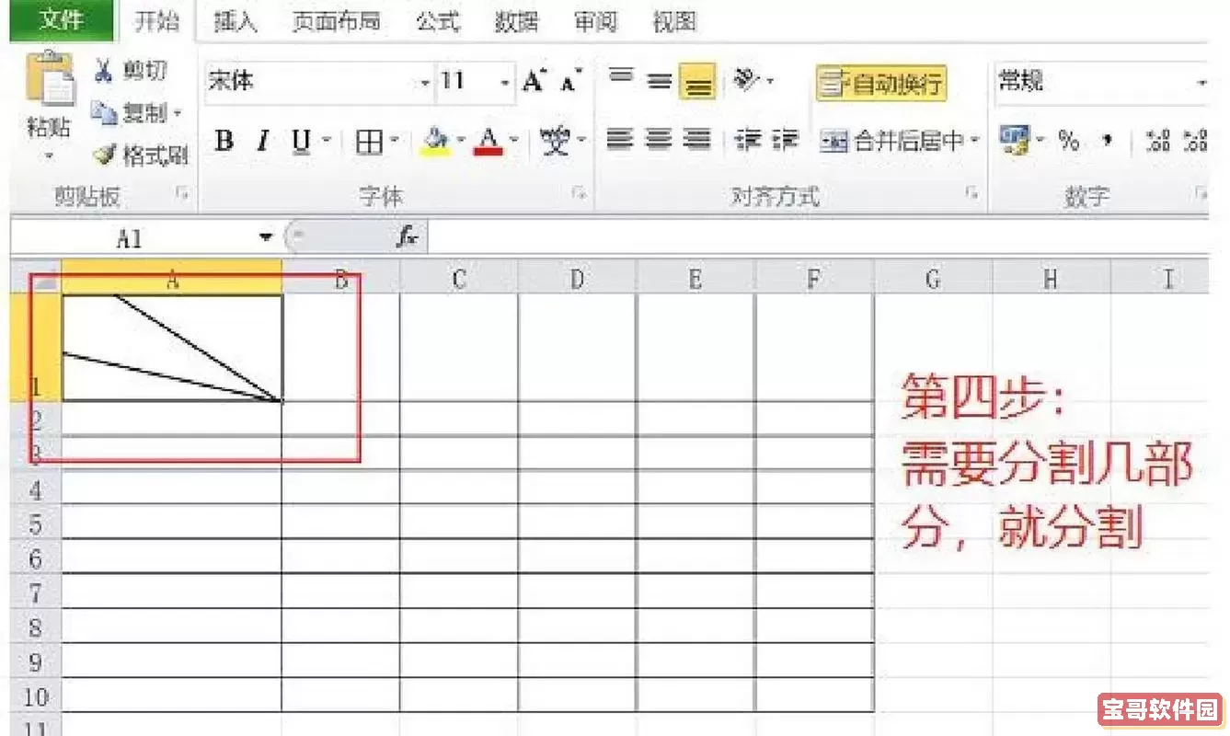Set top vertical alignment
Image resolution: width=1230 pixels, height=736 pixels.
click(x=622, y=80)
